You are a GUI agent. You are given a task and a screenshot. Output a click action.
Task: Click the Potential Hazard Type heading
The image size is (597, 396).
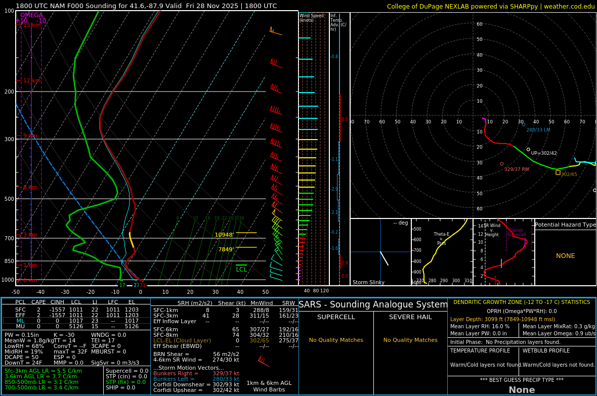565,225
